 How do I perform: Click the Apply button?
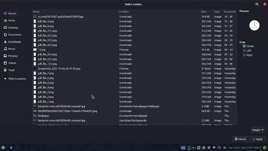pyautogui.click(x=258, y=139)
